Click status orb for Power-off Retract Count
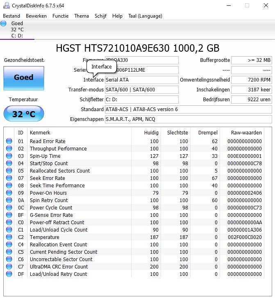This screenshot has height=298, width=275. (9, 222)
